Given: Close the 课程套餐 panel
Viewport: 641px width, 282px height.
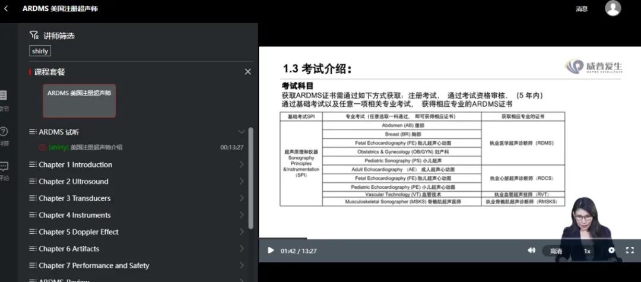Looking at the screenshot, I should pyautogui.click(x=247, y=71).
